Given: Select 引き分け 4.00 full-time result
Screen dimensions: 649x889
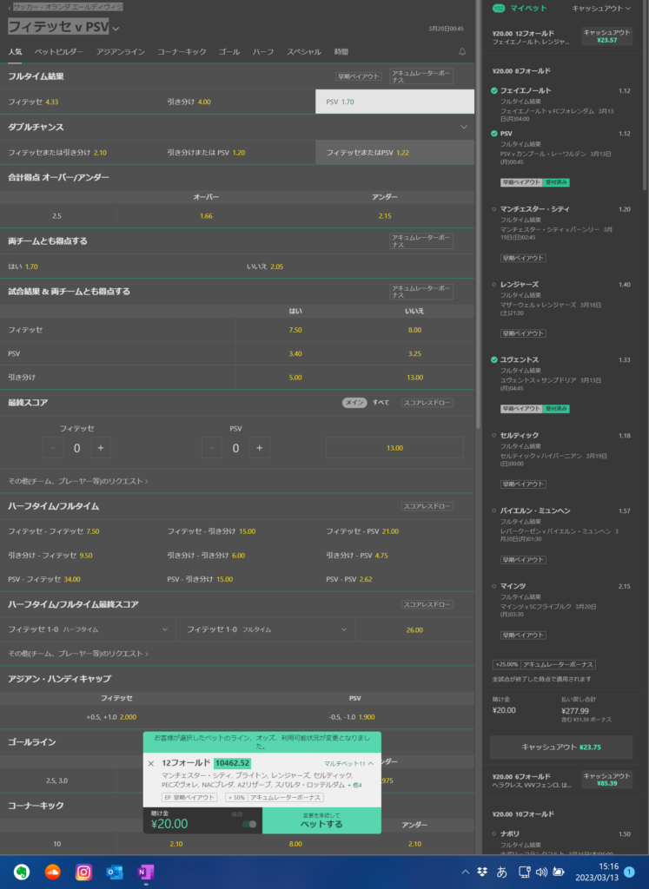Looking at the screenshot, I should [x=237, y=102].
